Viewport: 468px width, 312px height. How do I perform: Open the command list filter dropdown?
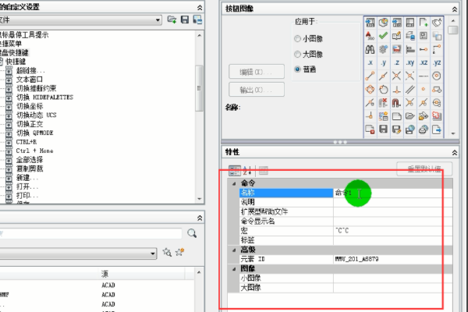point(153,253)
